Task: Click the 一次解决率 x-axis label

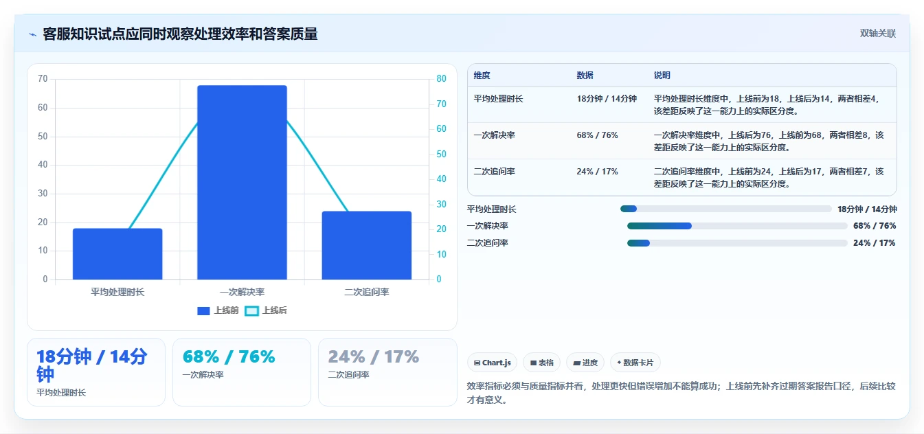Action: pos(242,292)
